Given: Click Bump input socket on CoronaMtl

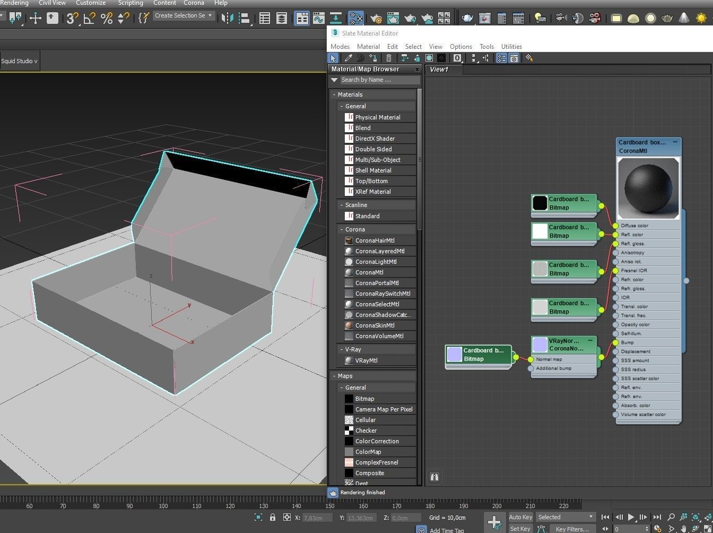Looking at the screenshot, I should [615, 342].
